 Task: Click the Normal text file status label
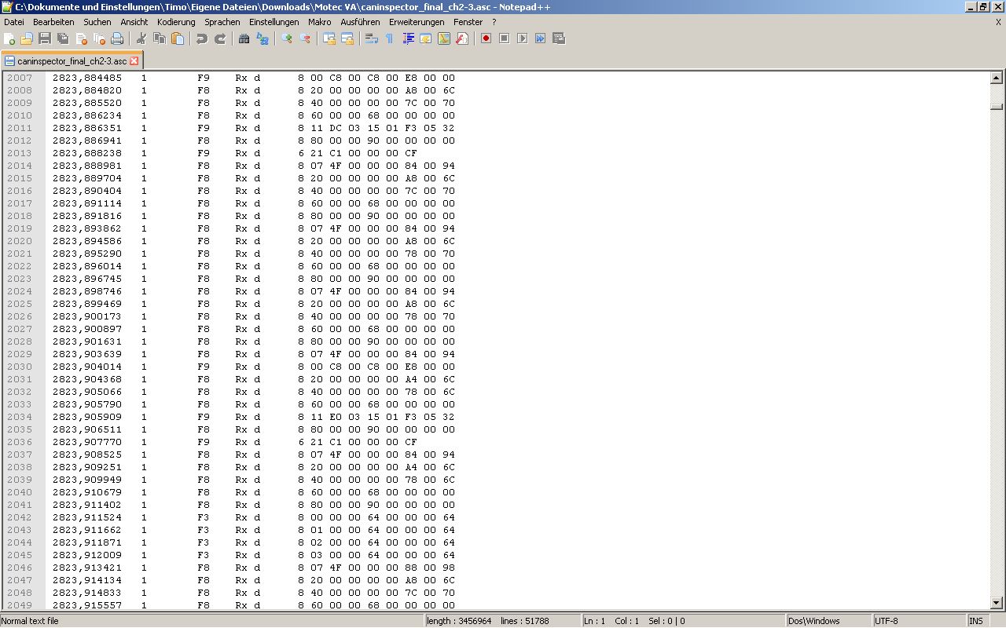[x=30, y=621]
